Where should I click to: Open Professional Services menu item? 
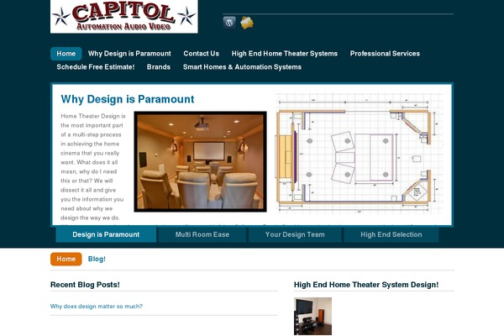click(x=385, y=54)
